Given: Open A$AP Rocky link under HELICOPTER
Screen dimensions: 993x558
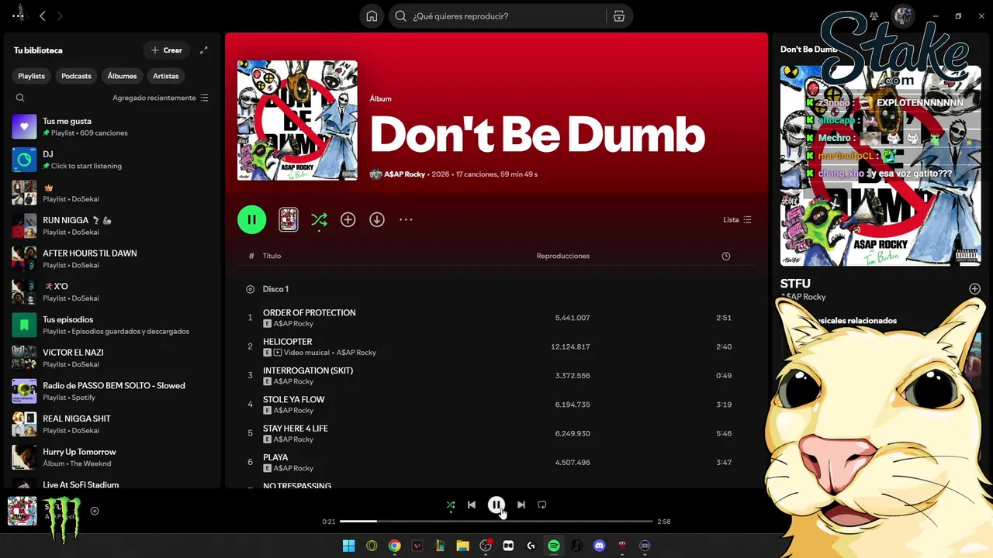Looking at the screenshot, I should pos(356,353).
